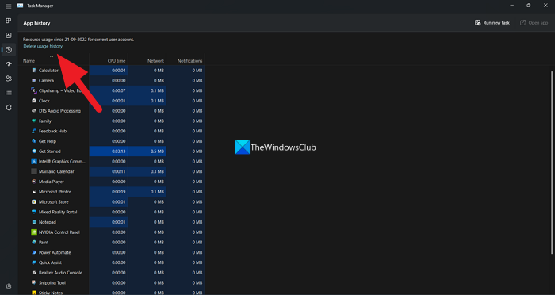This screenshot has height=295, width=555.
Task: Click Calculator CPU time 0:00:04
Action: point(109,71)
